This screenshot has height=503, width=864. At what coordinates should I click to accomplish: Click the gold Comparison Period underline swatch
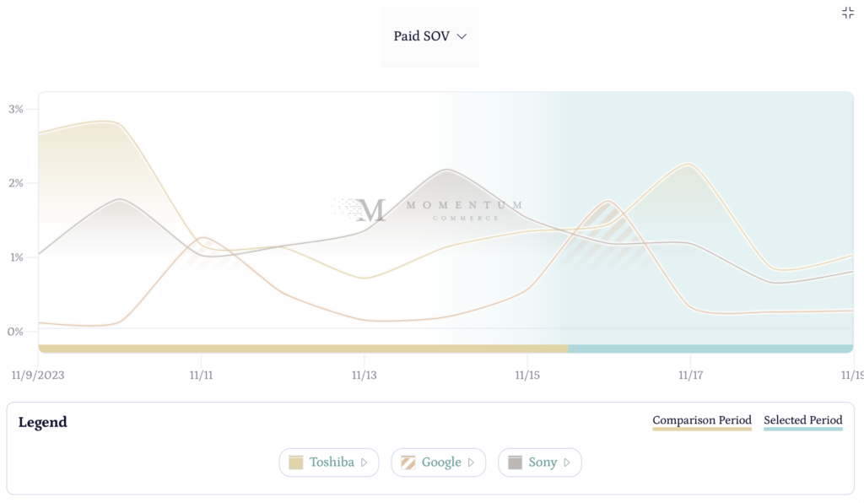coord(702,430)
